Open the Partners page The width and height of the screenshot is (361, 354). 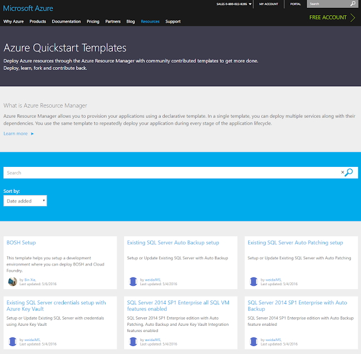click(113, 21)
